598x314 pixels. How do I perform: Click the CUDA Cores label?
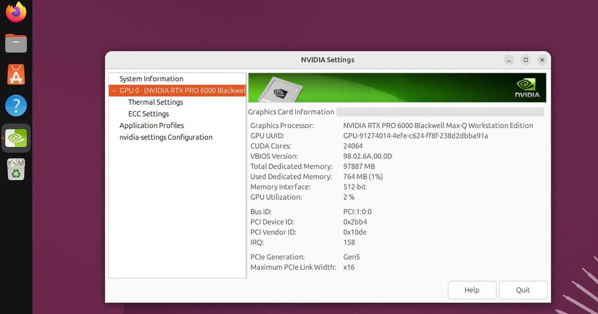coord(271,146)
